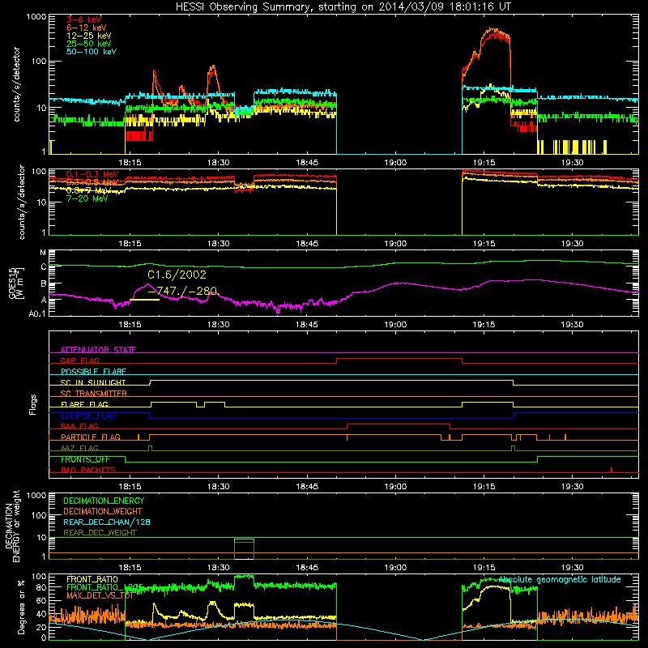648x648 pixels.
Task: Select the GAP_FLAG label
Action: 79,360
